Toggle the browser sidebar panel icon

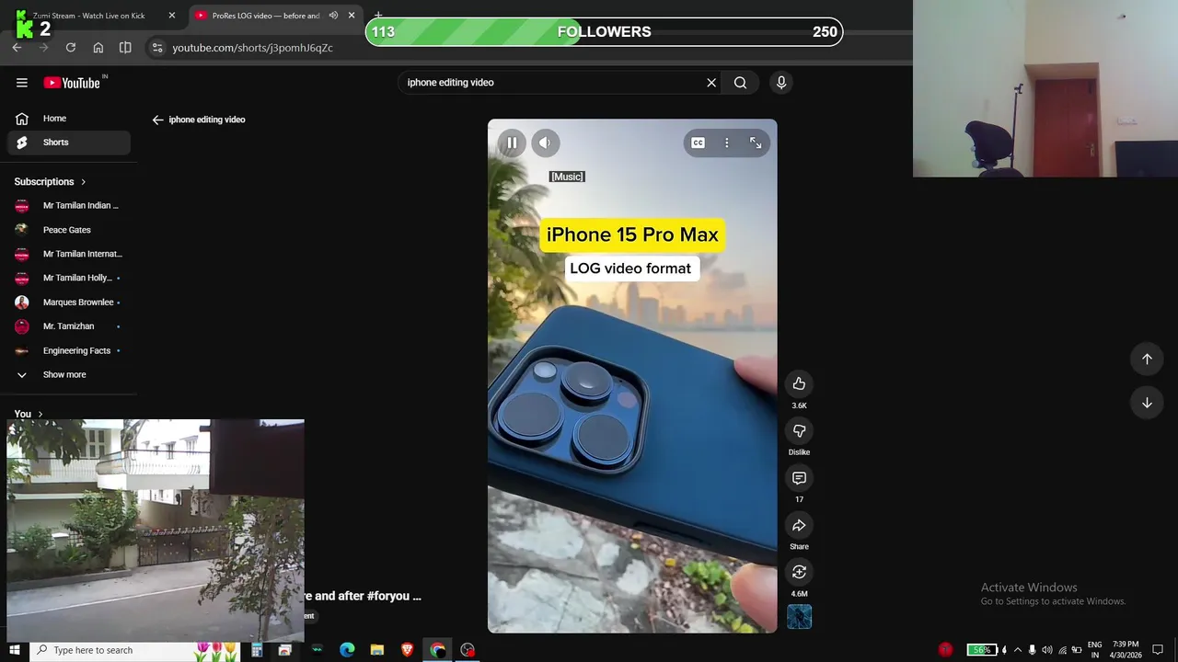(125, 48)
